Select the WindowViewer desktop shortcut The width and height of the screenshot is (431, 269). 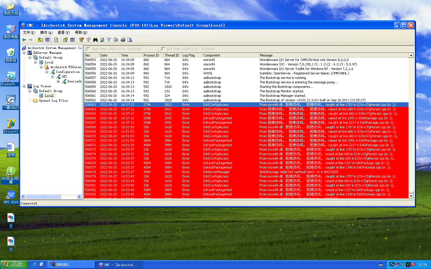click(11, 79)
